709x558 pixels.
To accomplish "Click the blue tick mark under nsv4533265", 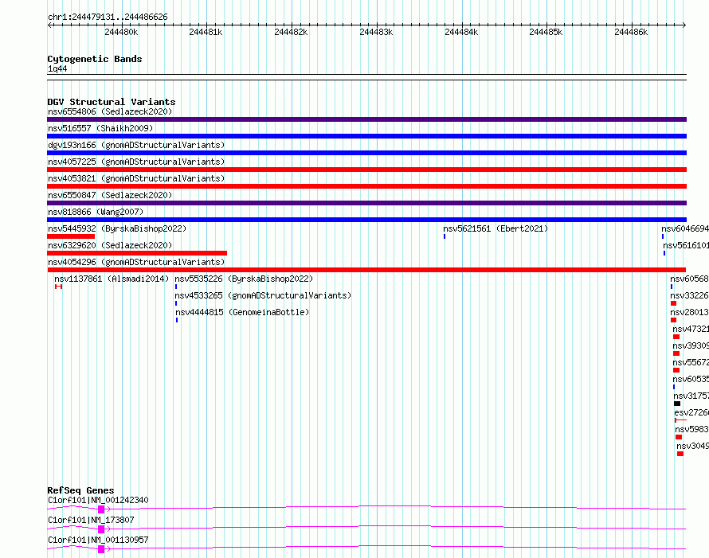I will point(176,303).
